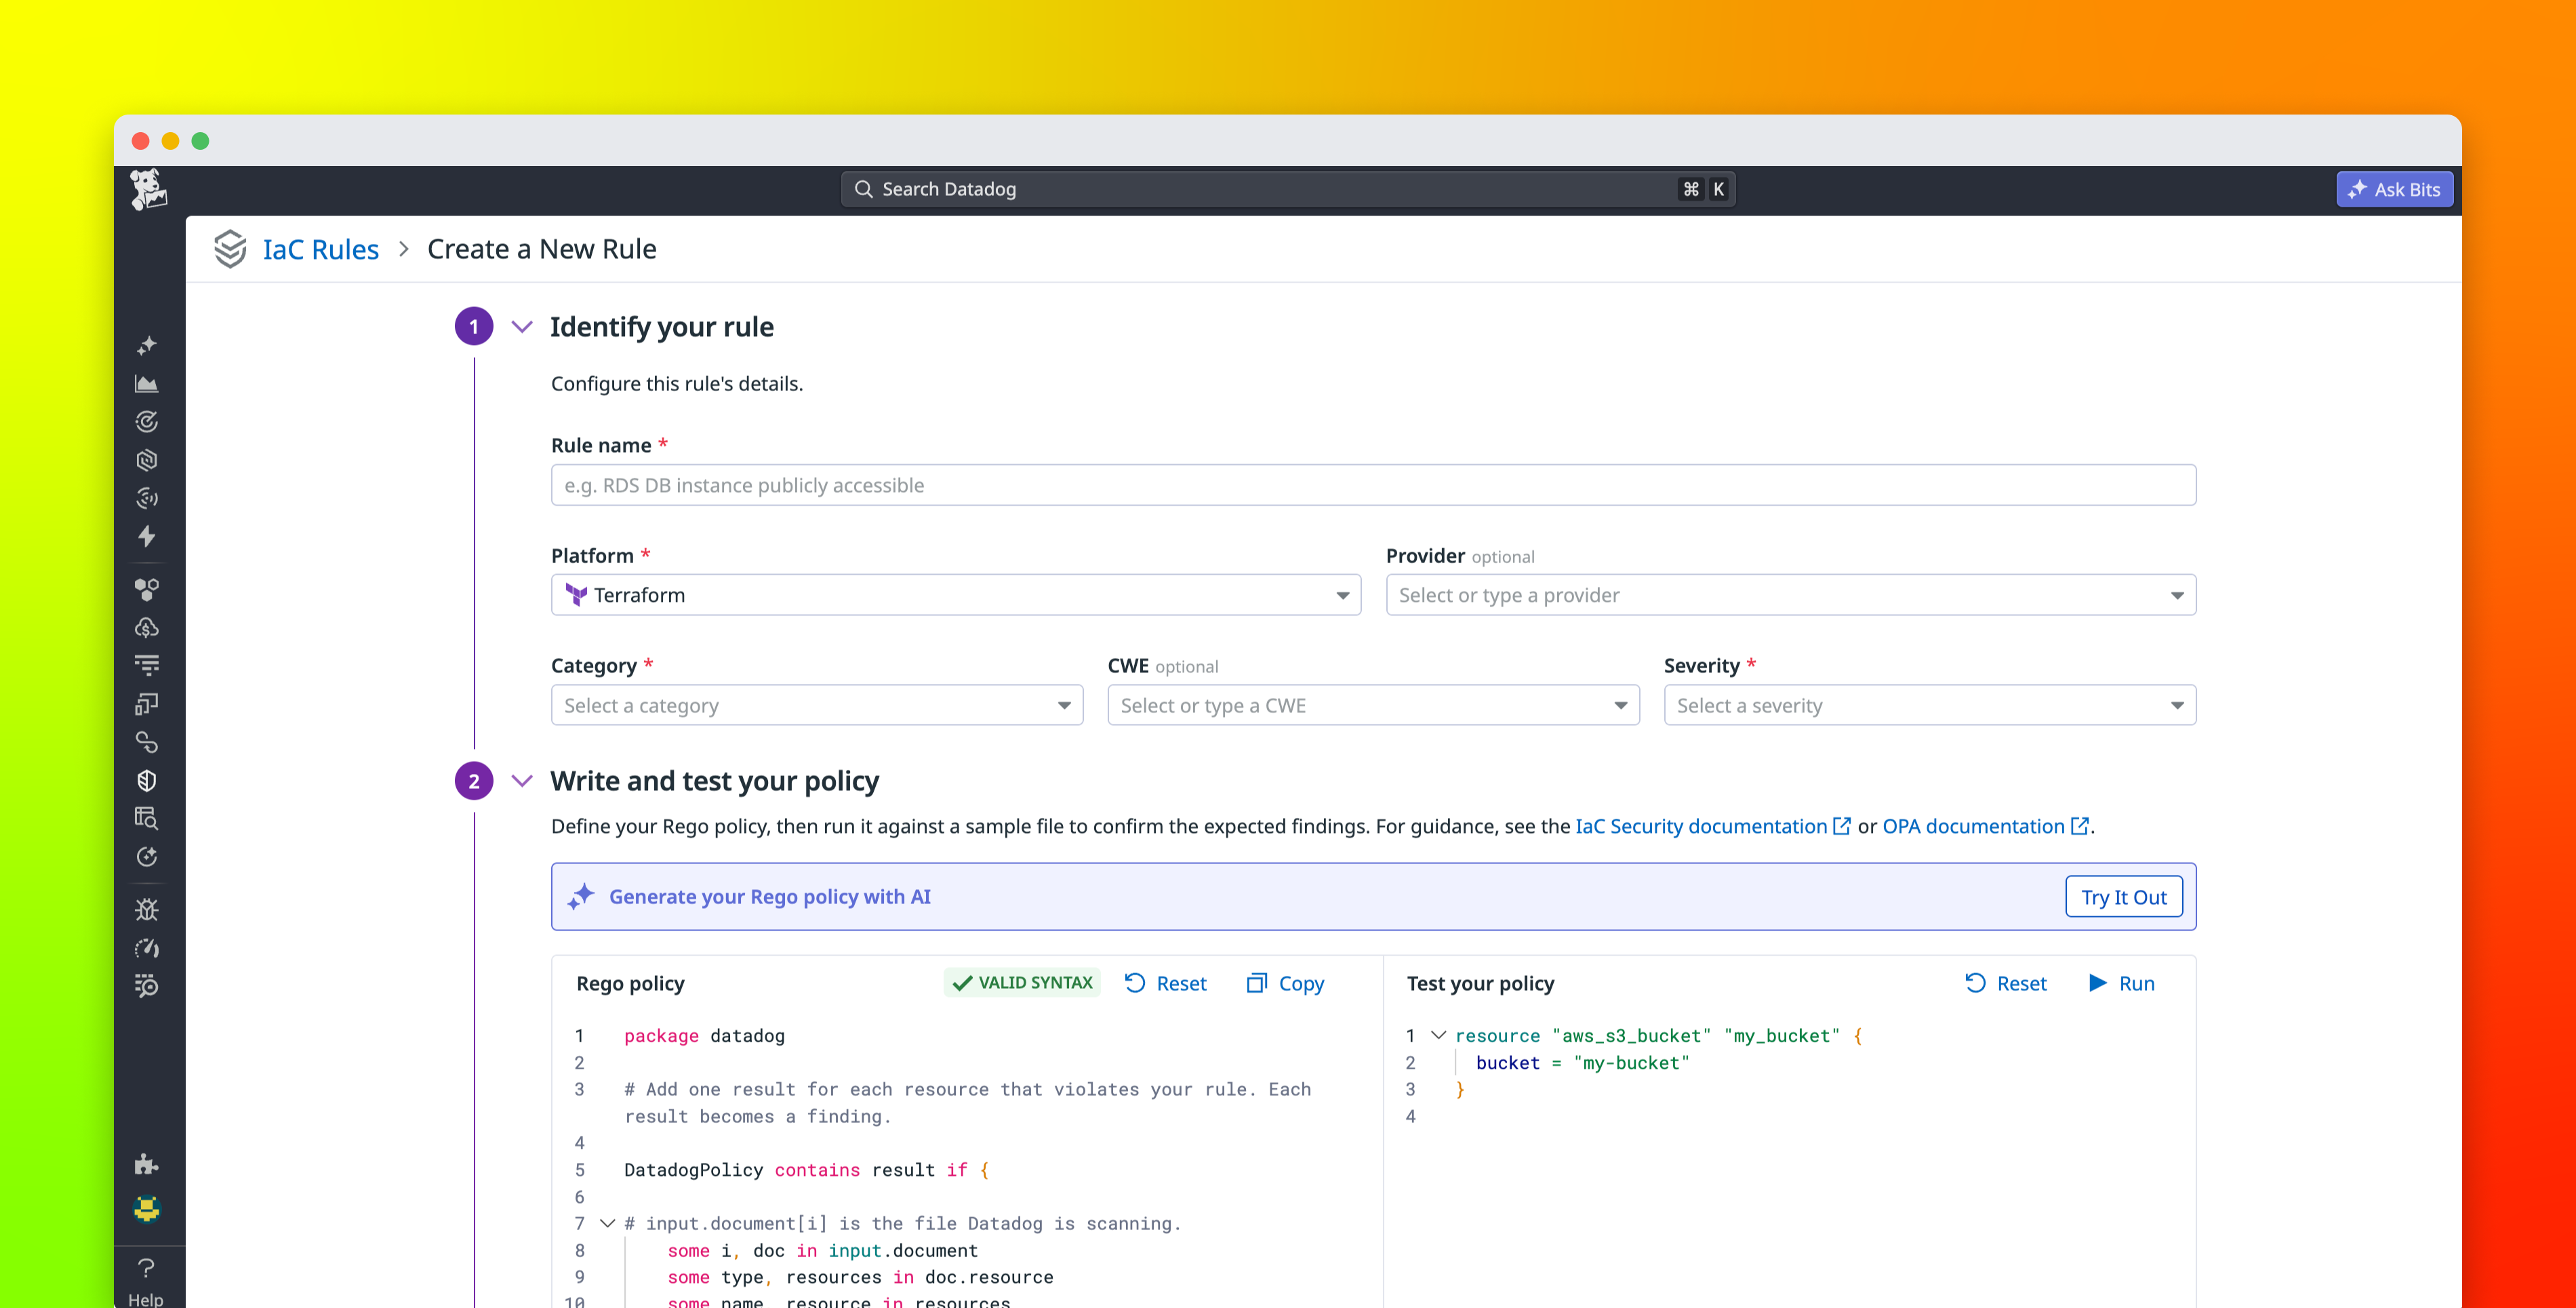Open the log search list sidebar icon
Image resolution: width=2576 pixels, height=1308 pixels.
pos(147,986)
